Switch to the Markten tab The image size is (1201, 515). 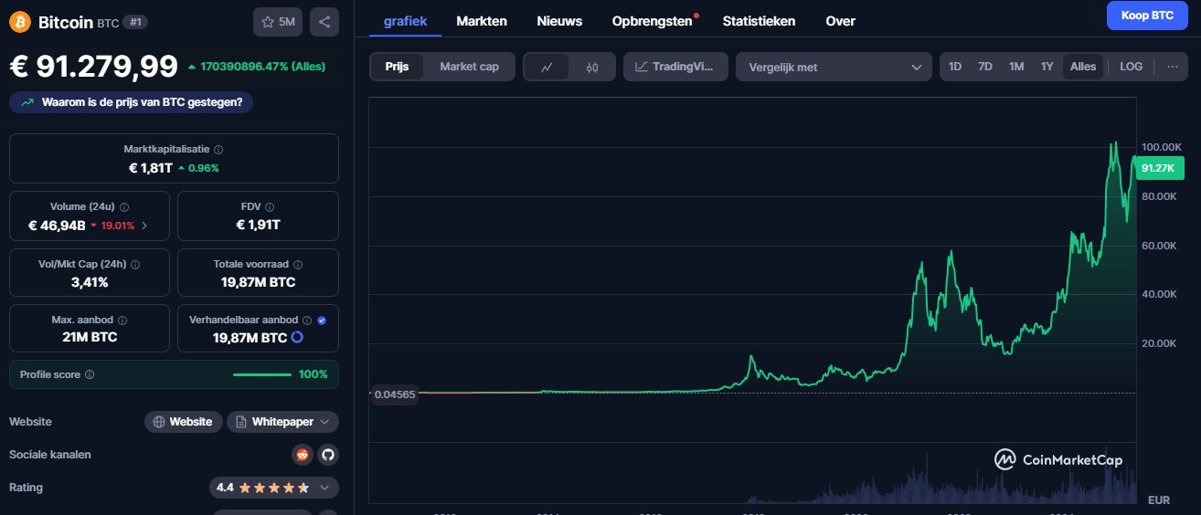click(x=482, y=20)
